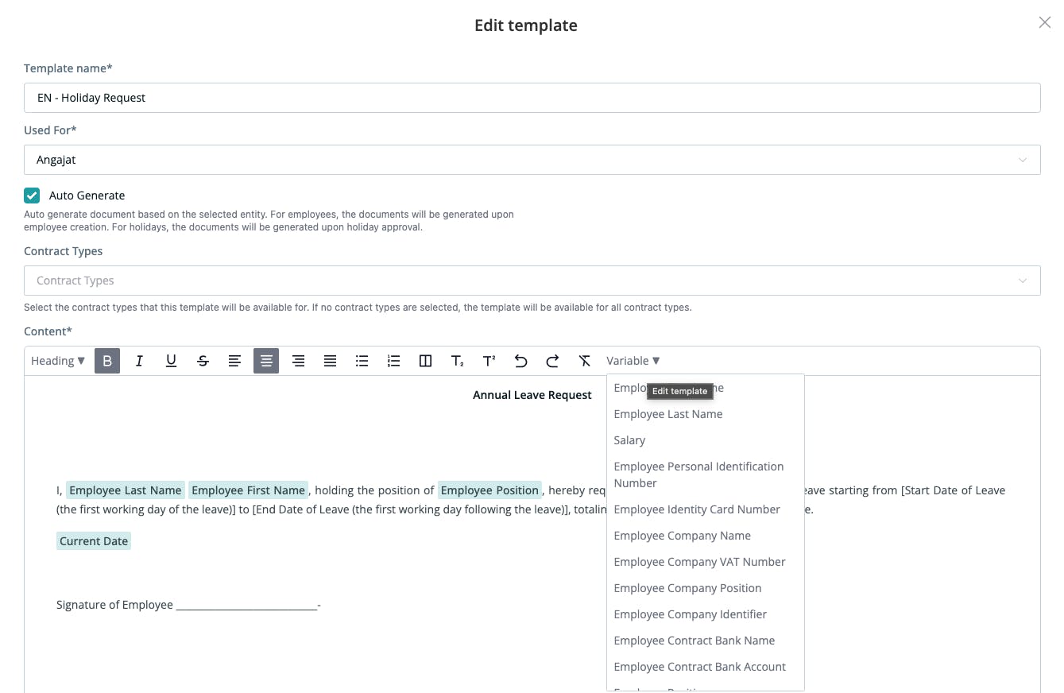Insert a bulleted list

362,361
